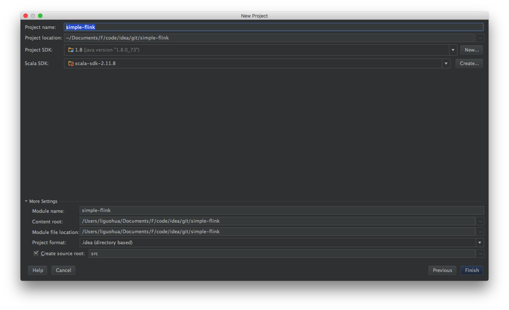Open the Project SDK dropdown

[x=453, y=50]
